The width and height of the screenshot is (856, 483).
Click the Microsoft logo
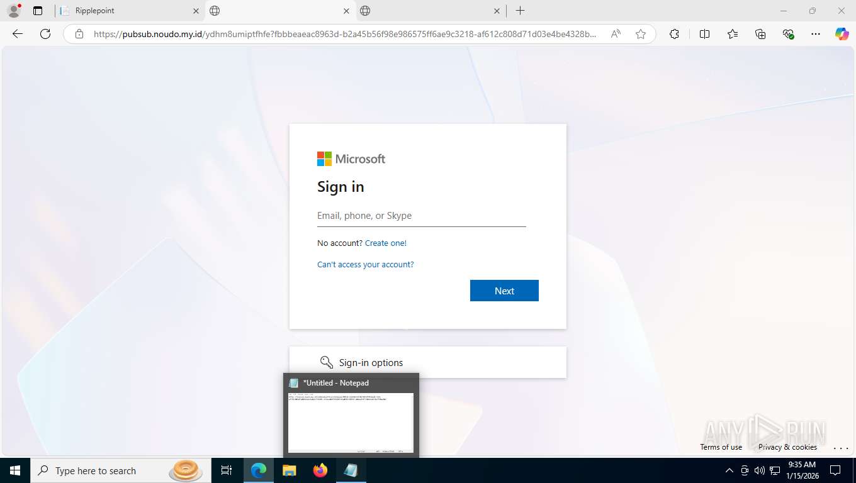pos(351,158)
